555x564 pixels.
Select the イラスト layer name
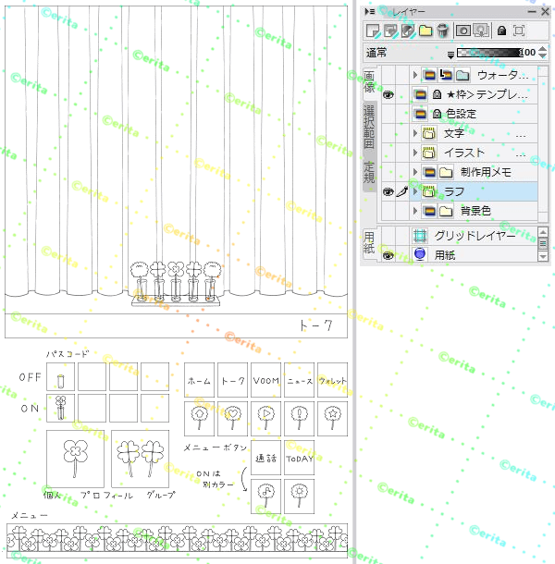[x=464, y=153]
